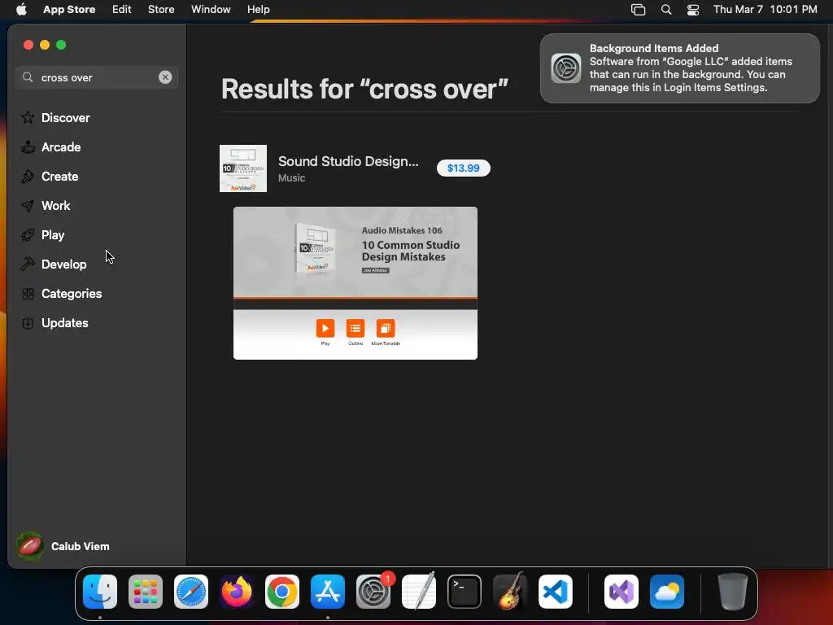This screenshot has height=625, width=833.
Task: Open the Updates section
Action: pos(55,322)
